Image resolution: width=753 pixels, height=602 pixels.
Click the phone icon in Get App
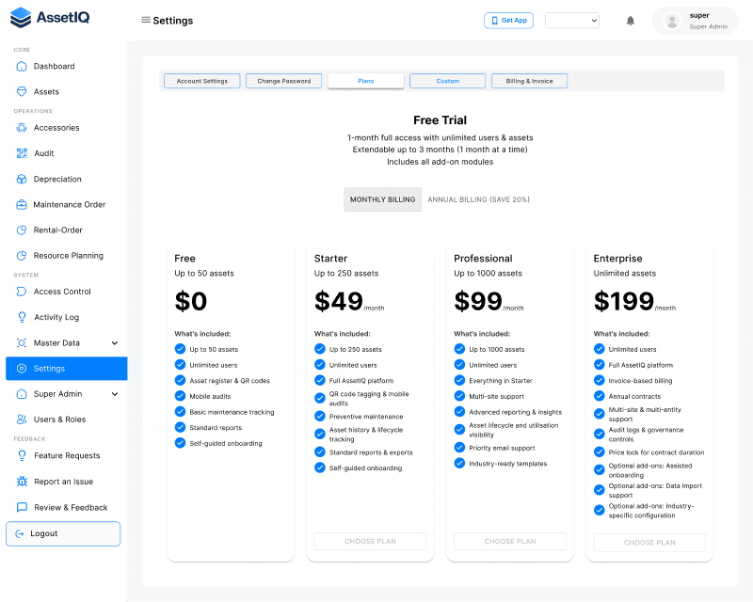[495, 21]
